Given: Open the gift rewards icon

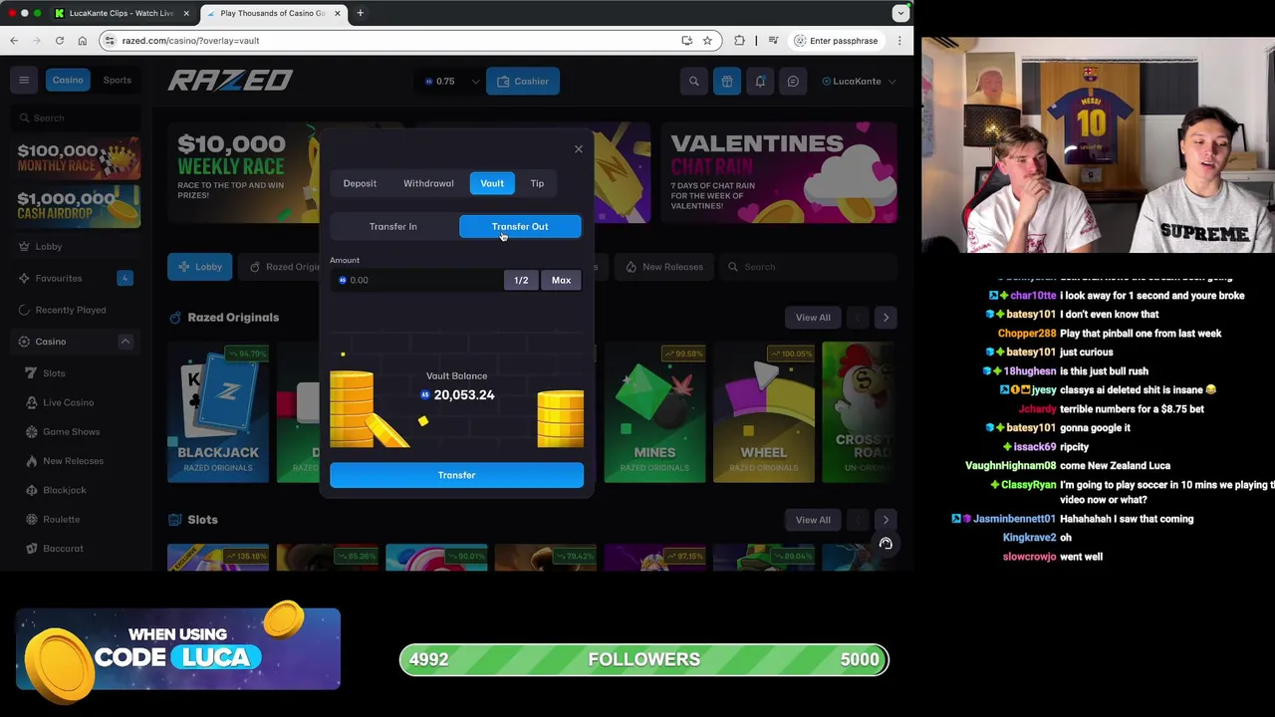Looking at the screenshot, I should click(727, 82).
